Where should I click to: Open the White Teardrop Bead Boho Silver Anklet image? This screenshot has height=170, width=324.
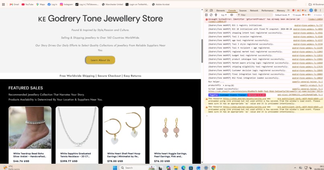coord(30,127)
